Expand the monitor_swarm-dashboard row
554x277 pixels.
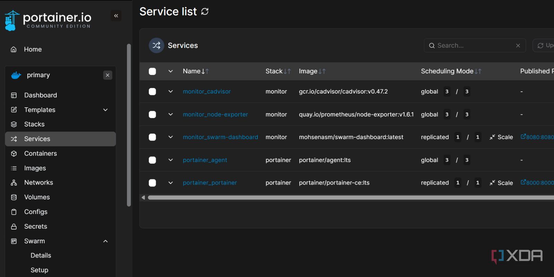coord(171,137)
